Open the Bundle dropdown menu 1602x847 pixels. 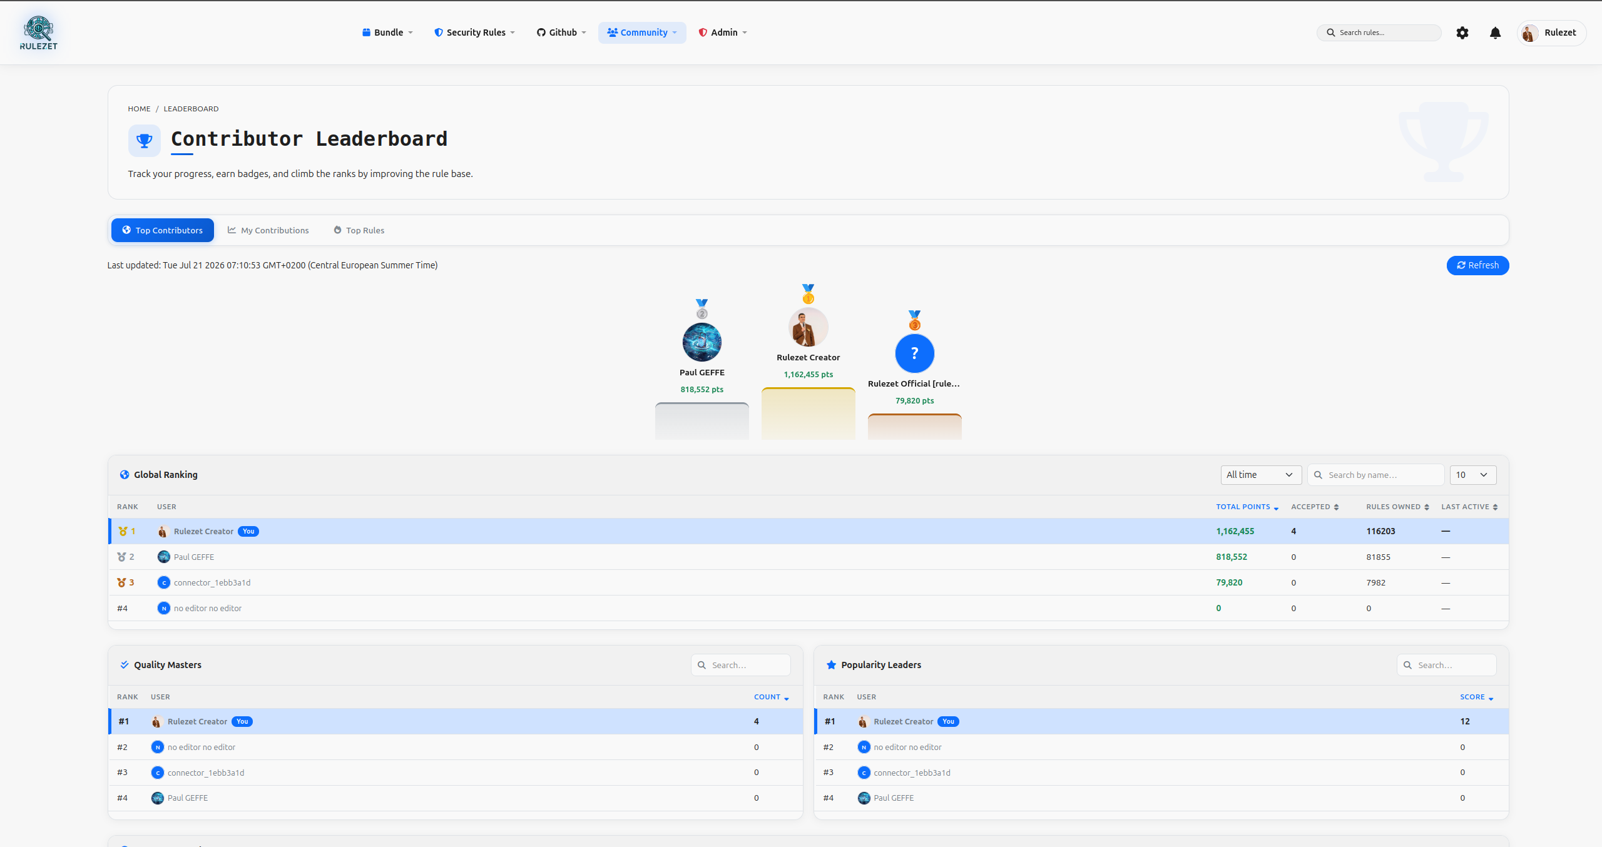387,33
